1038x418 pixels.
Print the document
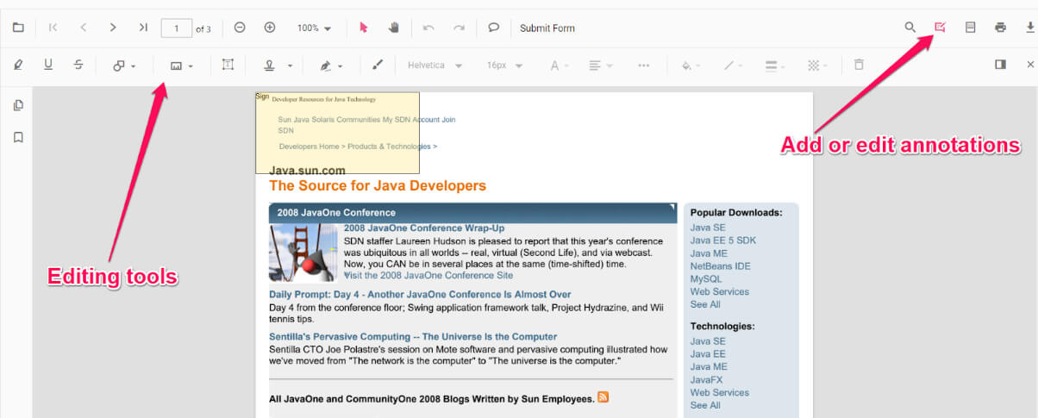pyautogui.click(x=1000, y=28)
